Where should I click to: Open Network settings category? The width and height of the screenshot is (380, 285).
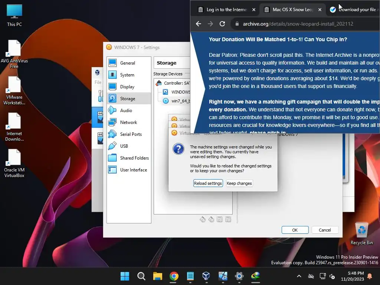point(129,122)
